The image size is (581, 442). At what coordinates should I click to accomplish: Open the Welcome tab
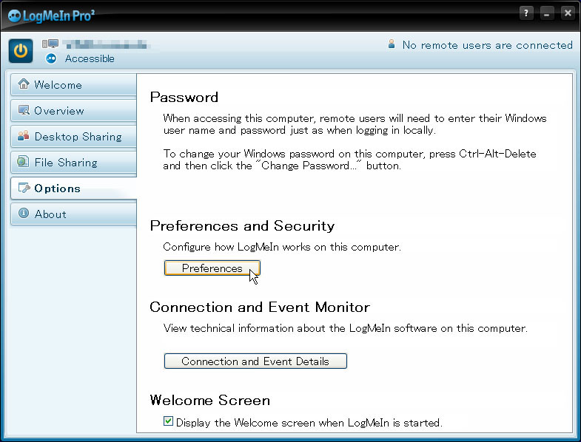click(74, 85)
